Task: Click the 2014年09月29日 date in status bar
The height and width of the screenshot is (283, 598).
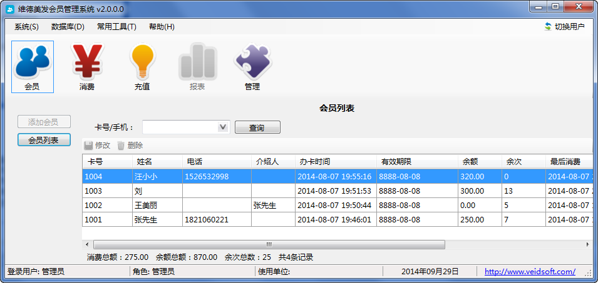Action: [430, 272]
